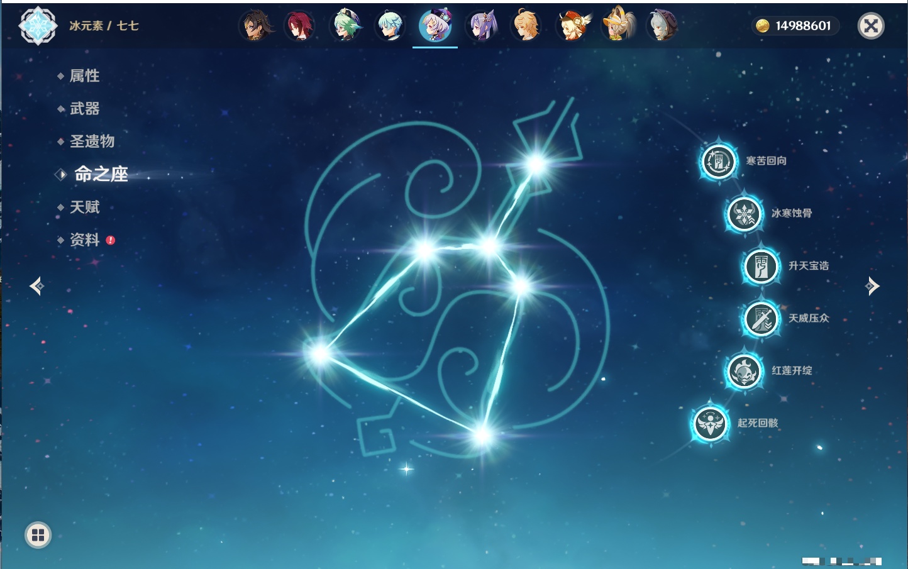The image size is (908, 569).
Task: Click the 起死回骸 label
Action: 758,423
